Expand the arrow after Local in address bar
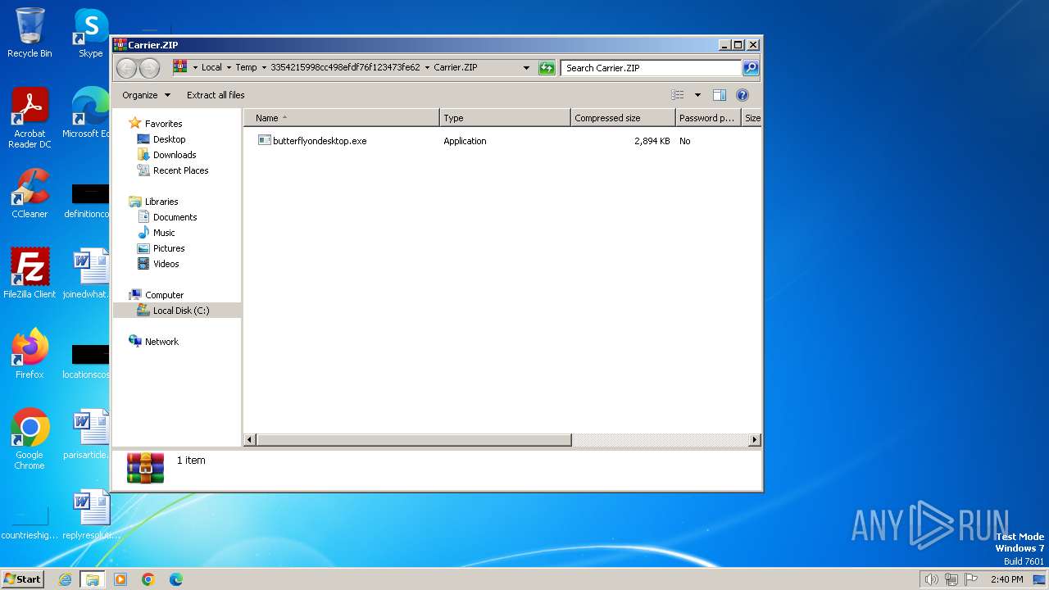 tap(228, 68)
